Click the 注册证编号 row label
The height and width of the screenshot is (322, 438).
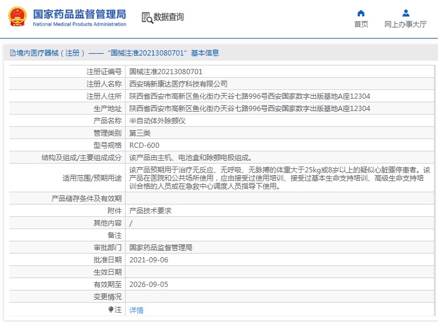(x=104, y=72)
